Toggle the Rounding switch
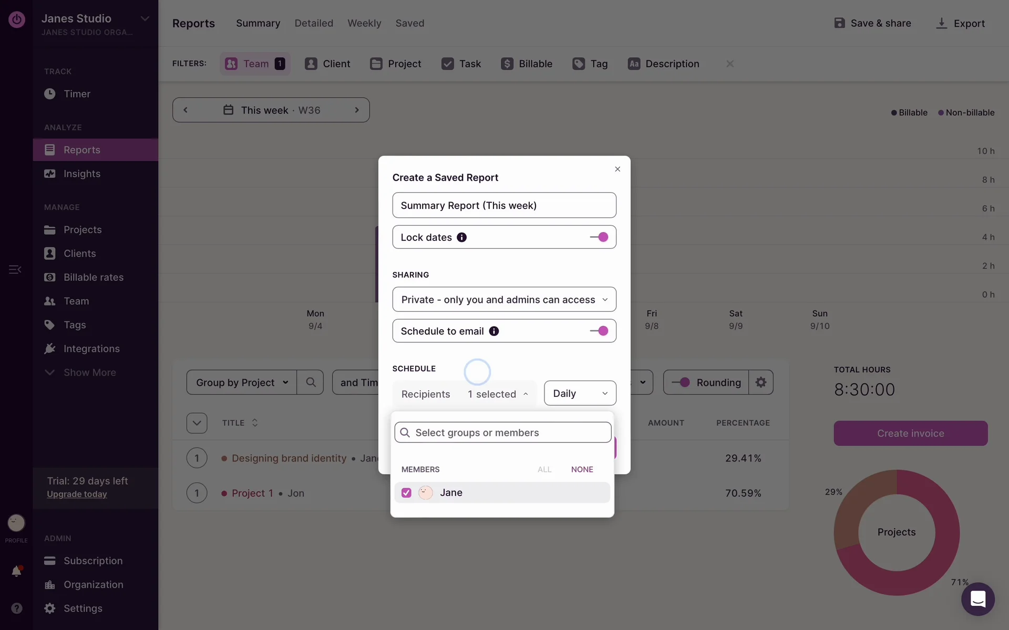Screen dimensions: 1009x630 [x=681, y=383]
